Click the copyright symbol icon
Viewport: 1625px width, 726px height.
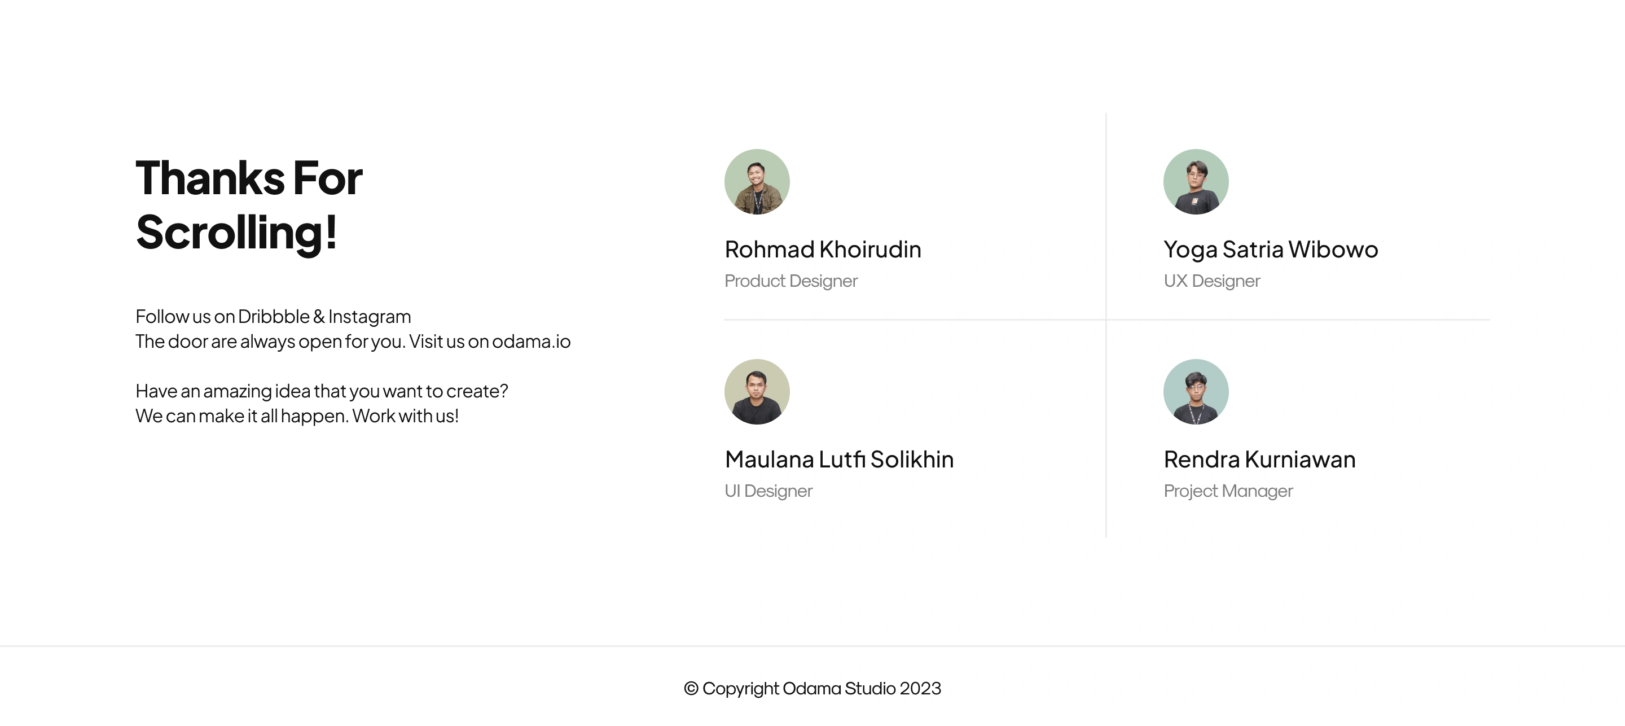(691, 688)
